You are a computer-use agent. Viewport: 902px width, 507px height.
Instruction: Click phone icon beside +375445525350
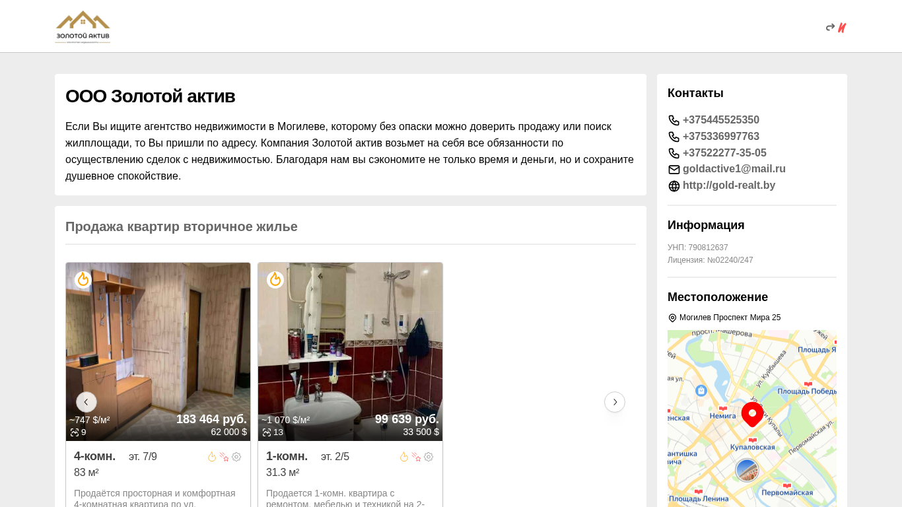click(674, 120)
